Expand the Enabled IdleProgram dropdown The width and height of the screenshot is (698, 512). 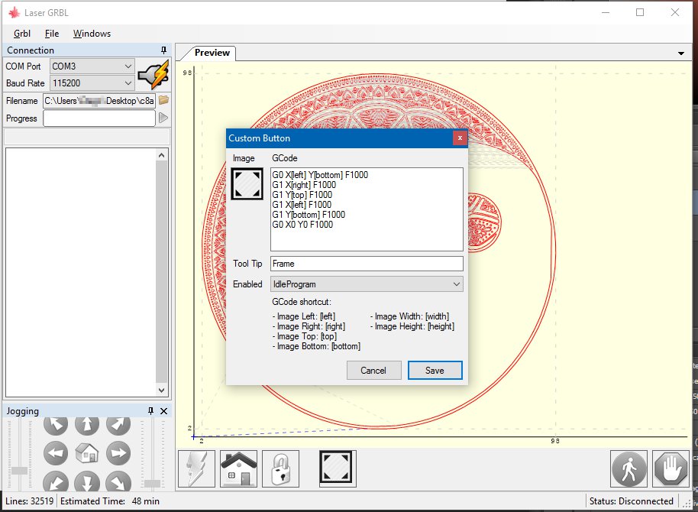click(456, 284)
